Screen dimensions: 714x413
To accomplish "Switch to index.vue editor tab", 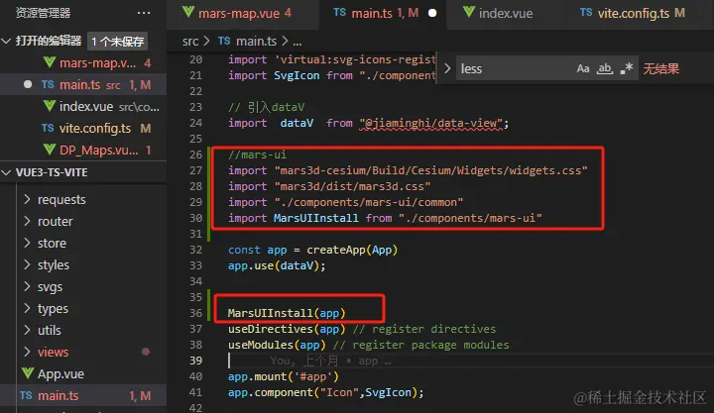I will 506,14.
